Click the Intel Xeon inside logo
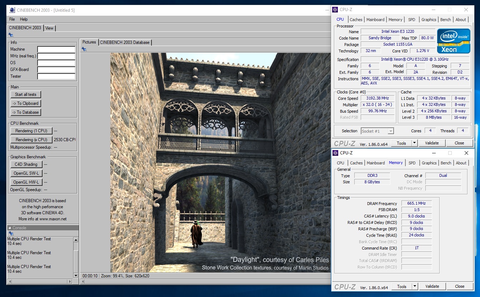This screenshot has height=297, width=480. tap(454, 41)
